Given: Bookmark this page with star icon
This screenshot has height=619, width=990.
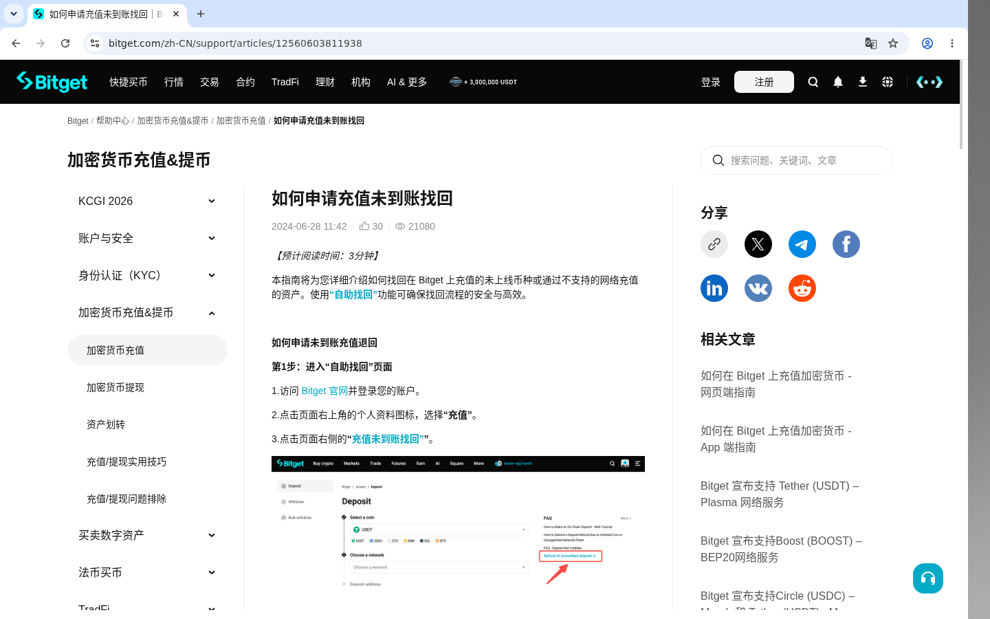Looking at the screenshot, I should click(893, 43).
